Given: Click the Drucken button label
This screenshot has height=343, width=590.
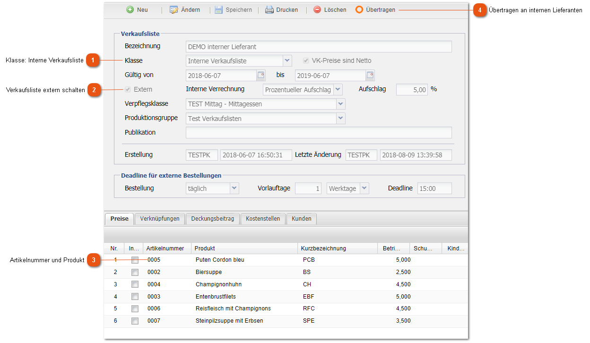Looking at the screenshot, I should [x=287, y=10].
